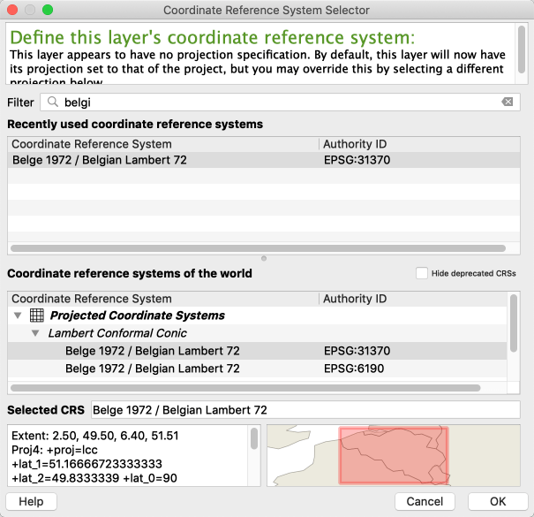Click the search magnifier icon in Filter
Viewport: 534px width, 517px height.
click(53, 102)
